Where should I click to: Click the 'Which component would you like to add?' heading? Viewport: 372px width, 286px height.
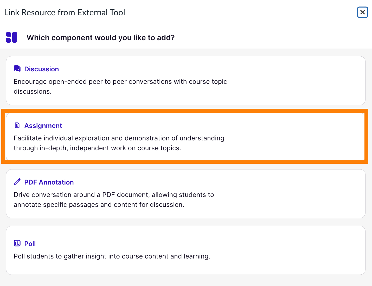pyautogui.click(x=101, y=38)
